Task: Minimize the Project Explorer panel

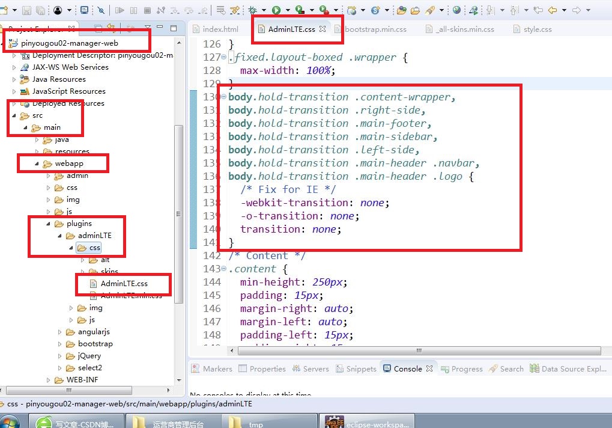Action: [x=160, y=27]
